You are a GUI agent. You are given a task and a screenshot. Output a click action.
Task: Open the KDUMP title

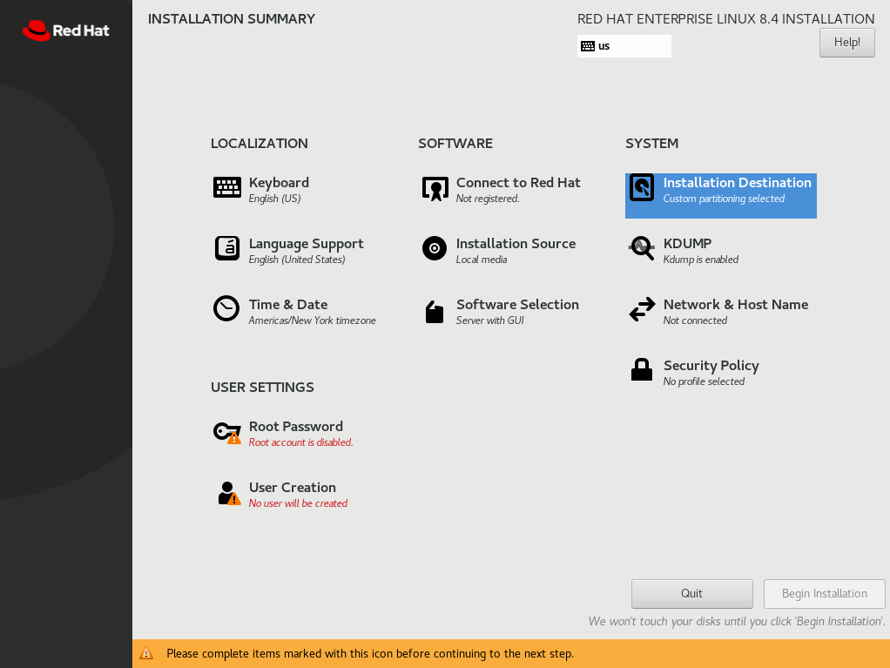point(687,244)
